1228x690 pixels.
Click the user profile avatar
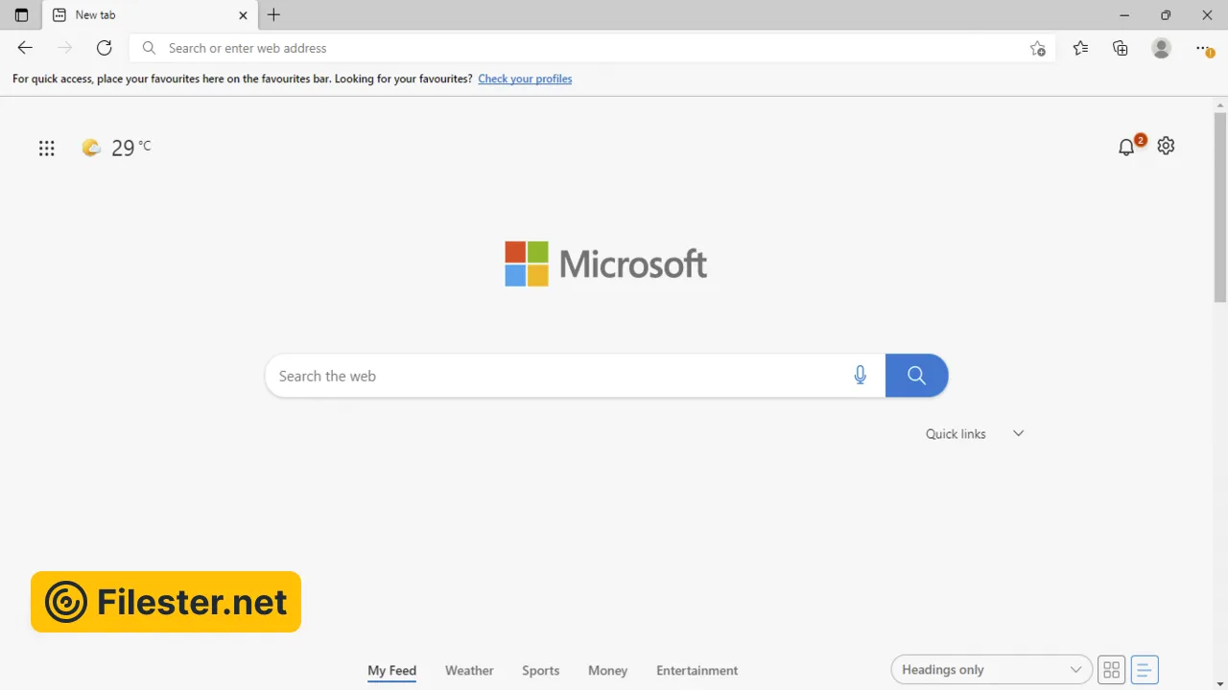pyautogui.click(x=1161, y=48)
